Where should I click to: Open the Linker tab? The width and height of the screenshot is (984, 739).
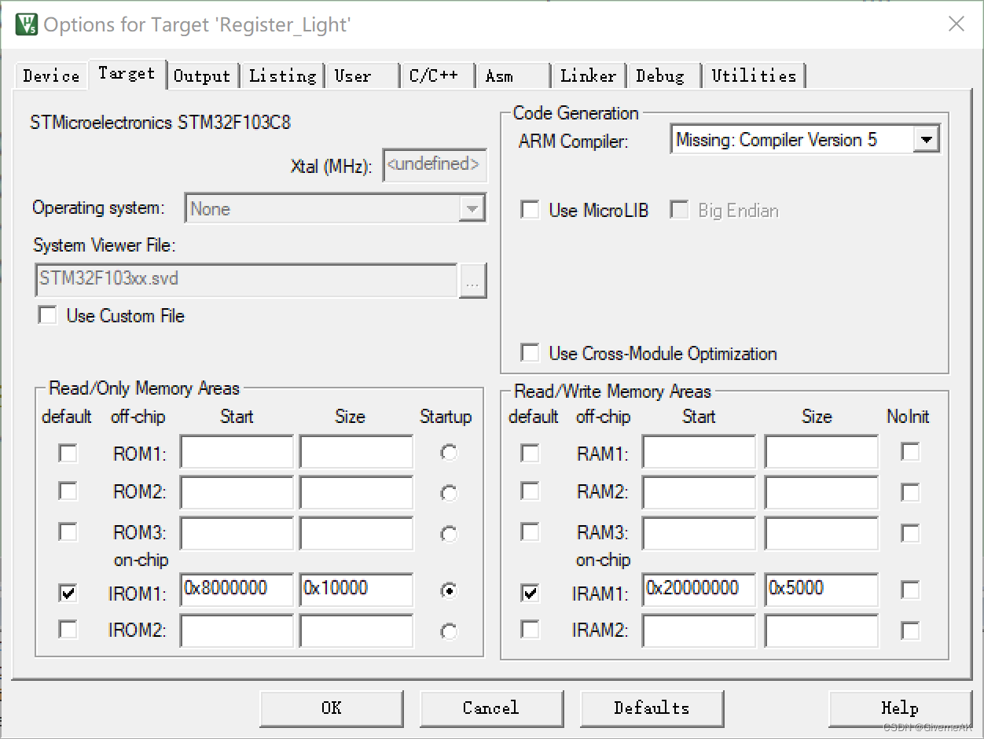point(588,76)
